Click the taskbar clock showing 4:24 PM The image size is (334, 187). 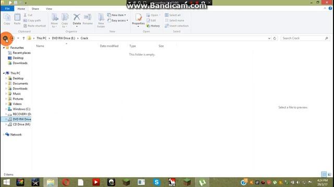click(323, 182)
